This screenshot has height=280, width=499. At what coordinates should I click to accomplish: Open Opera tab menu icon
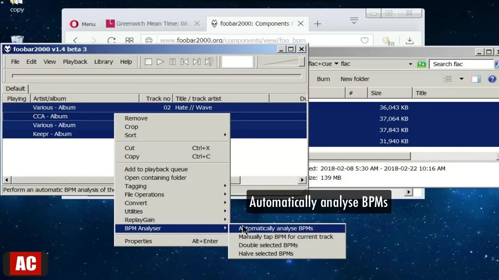tap(354, 21)
